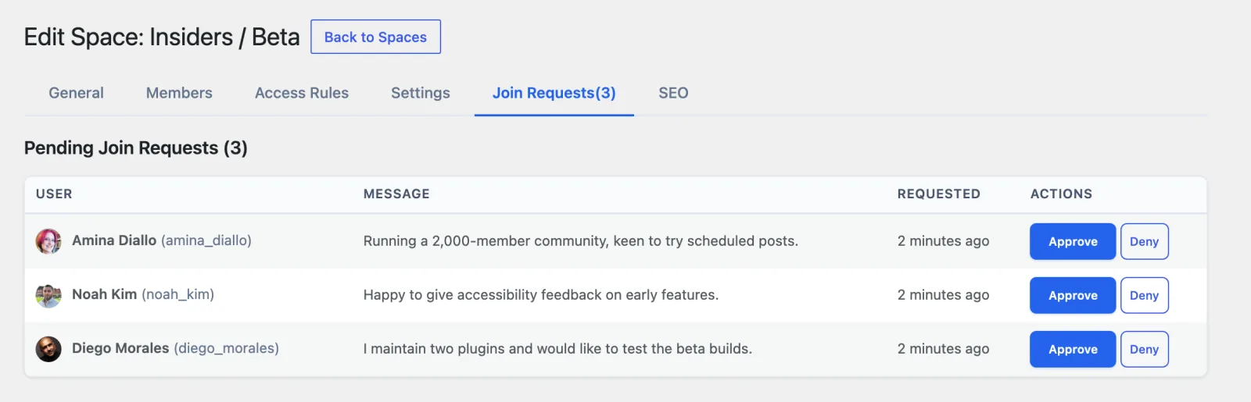Approve Amina Diallo's join request

tap(1073, 241)
